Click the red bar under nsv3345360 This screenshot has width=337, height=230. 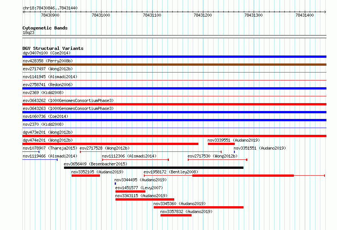click(x=198, y=207)
